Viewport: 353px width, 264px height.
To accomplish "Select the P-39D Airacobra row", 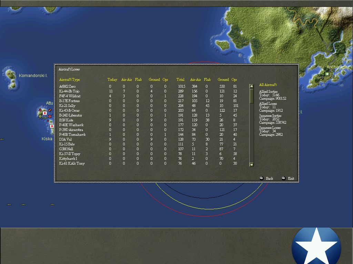I will click(149, 130).
